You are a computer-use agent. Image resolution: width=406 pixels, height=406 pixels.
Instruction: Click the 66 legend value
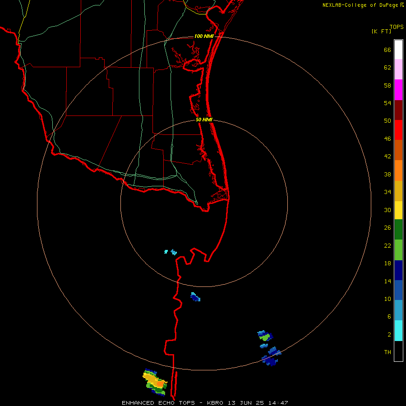(x=388, y=50)
